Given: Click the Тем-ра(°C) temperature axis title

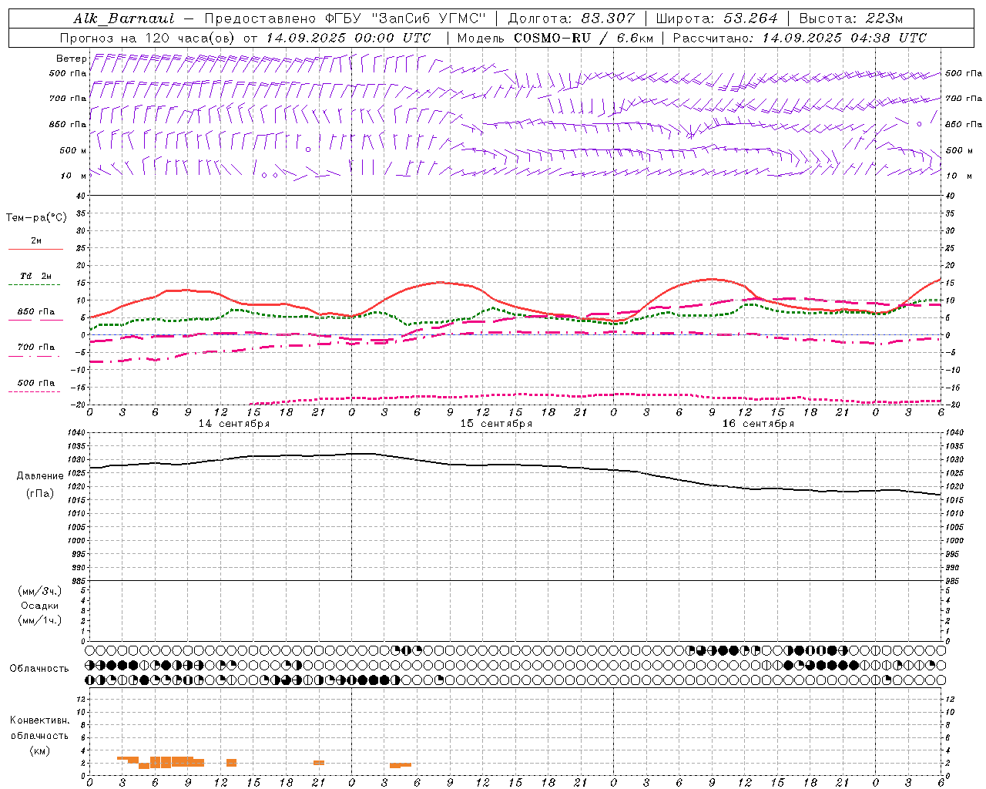Looking at the screenshot, I should coord(36,218).
